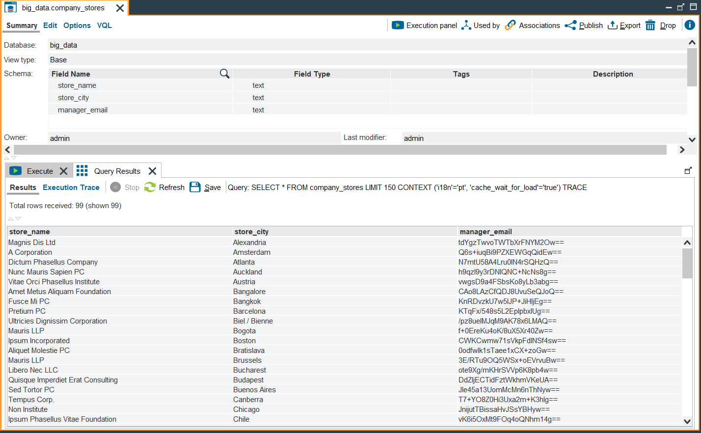Open the Results sub-tab
The height and width of the screenshot is (433, 701).
[23, 188]
